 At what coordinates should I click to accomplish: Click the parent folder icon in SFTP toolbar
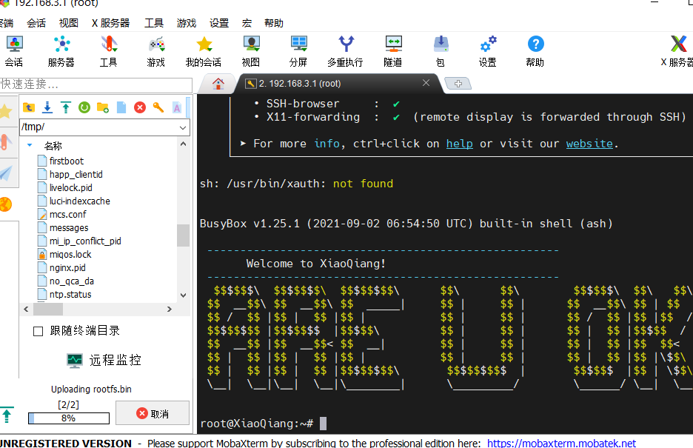(x=29, y=108)
